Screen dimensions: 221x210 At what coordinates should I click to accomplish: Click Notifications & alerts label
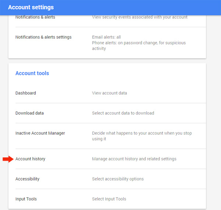click(35, 17)
